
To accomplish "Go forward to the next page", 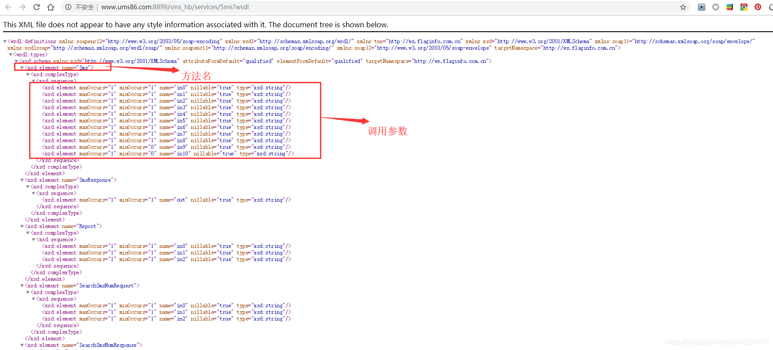I will tap(22, 7).
